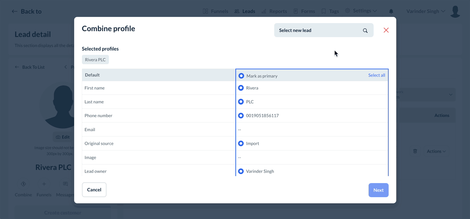Viewport: 470px width, 219px height.
Task: Select the phone number 0019051856117 radio
Action: 241,115
